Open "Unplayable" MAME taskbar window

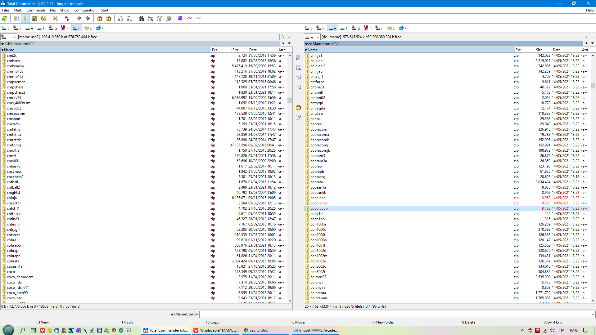215,330
